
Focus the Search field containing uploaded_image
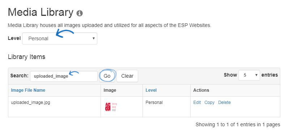[x=64, y=76]
